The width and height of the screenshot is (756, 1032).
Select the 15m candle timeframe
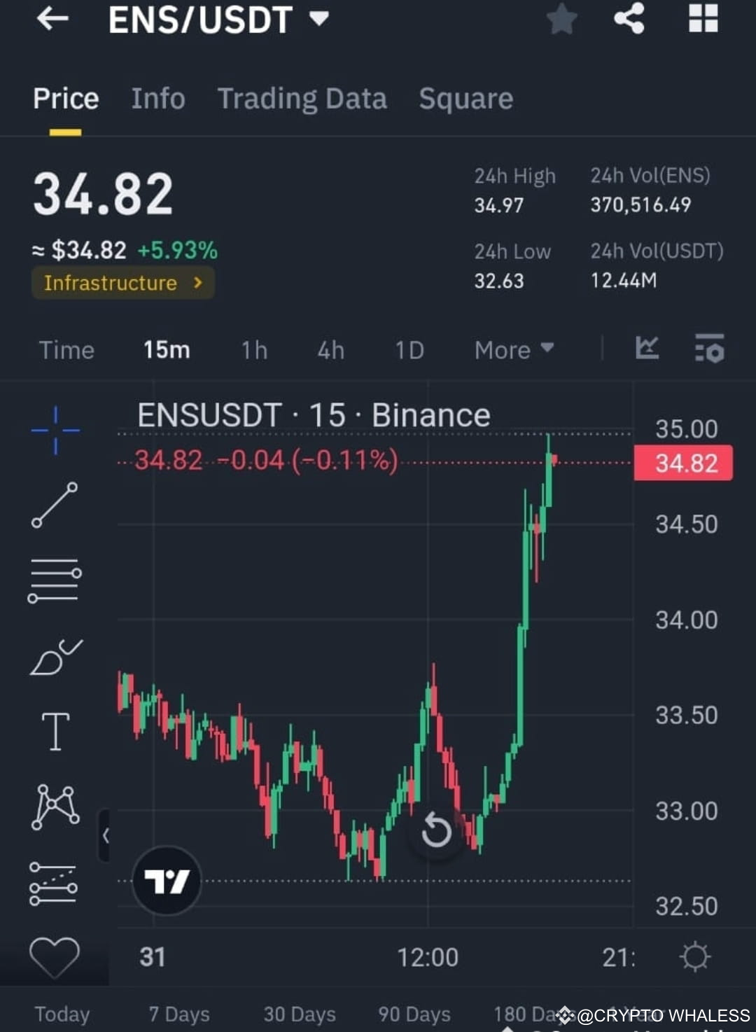click(166, 349)
